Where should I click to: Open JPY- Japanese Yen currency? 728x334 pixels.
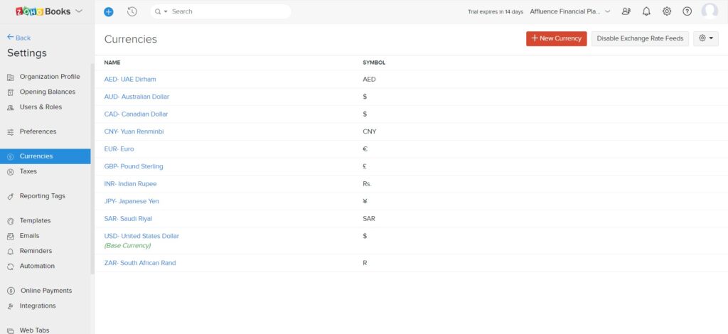point(132,201)
